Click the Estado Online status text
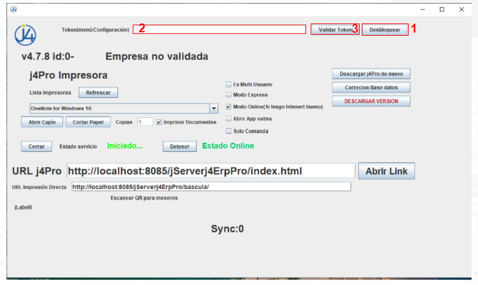Image resolution: width=478 pixels, height=285 pixels. coord(228,146)
